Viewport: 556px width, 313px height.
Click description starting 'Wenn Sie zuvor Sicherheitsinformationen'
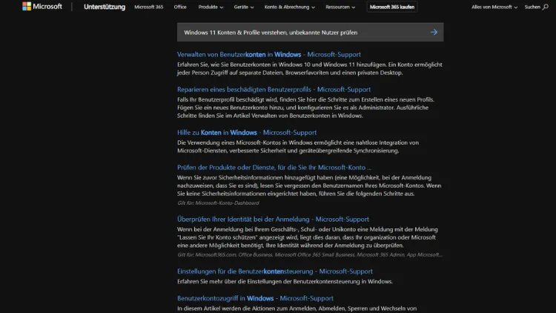pyautogui.click(x=309, y=185)
